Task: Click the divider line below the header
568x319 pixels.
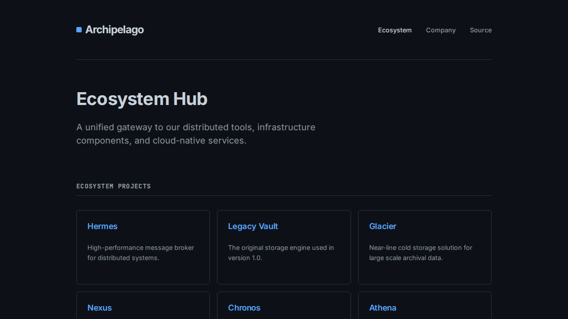Action: [284, 59]
